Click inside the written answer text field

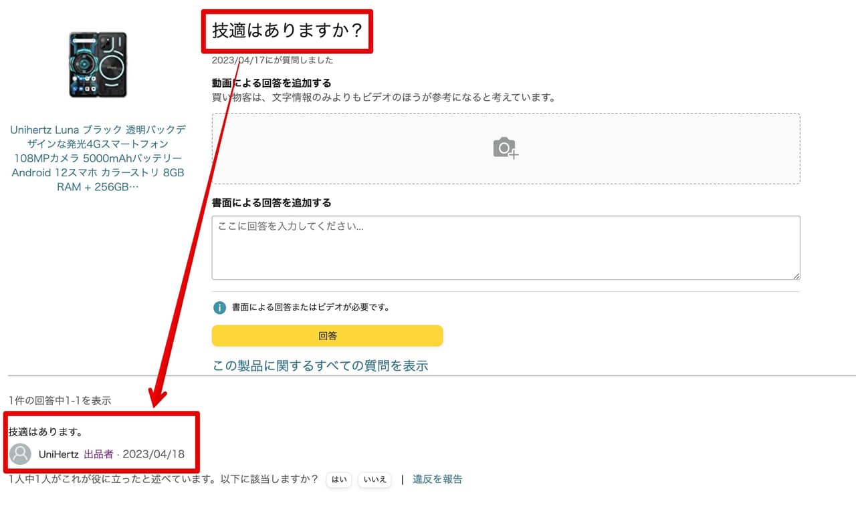tap(506, 247)
